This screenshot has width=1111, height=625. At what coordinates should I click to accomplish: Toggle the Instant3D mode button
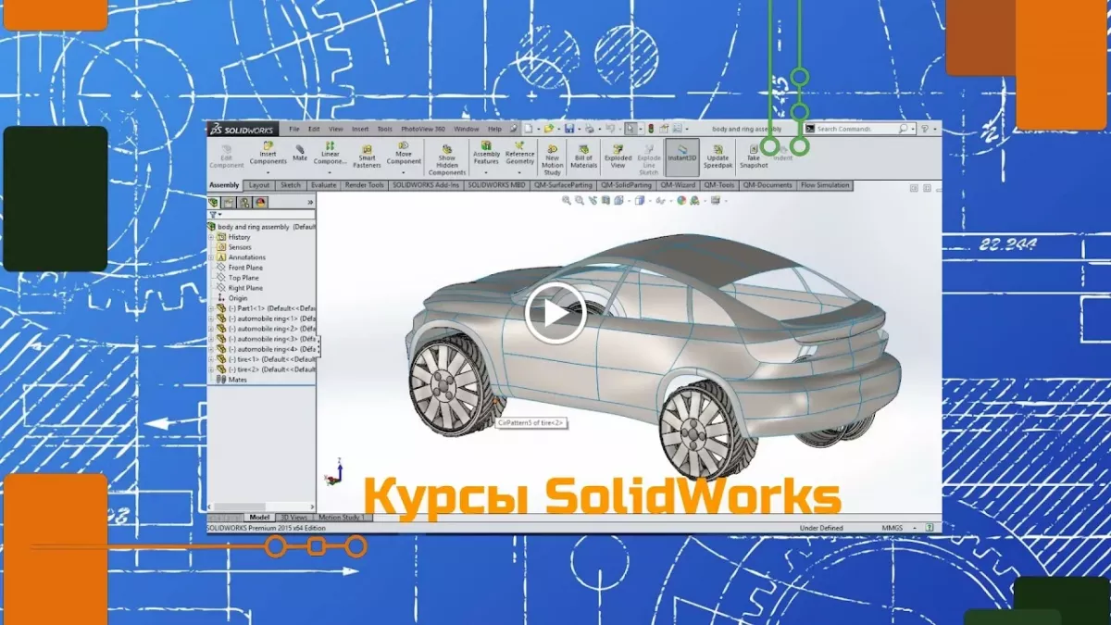click(682, 149)
